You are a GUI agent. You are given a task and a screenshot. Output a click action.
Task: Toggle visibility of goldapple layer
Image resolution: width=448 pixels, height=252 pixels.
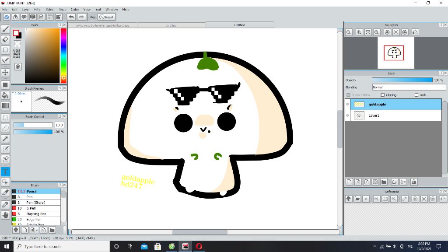click(x=347, y=104)
